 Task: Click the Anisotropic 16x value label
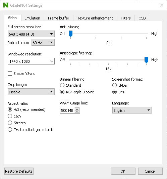coord(108,69)
